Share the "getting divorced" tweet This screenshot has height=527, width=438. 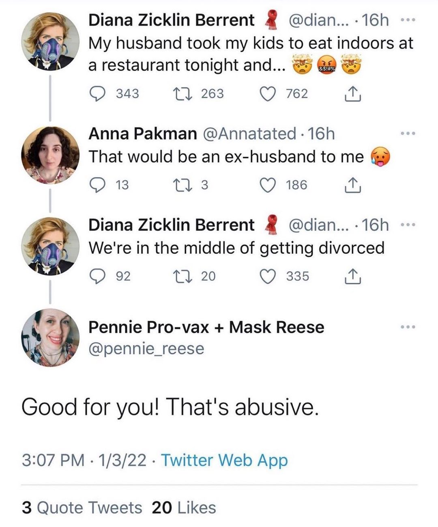[352, 276]
